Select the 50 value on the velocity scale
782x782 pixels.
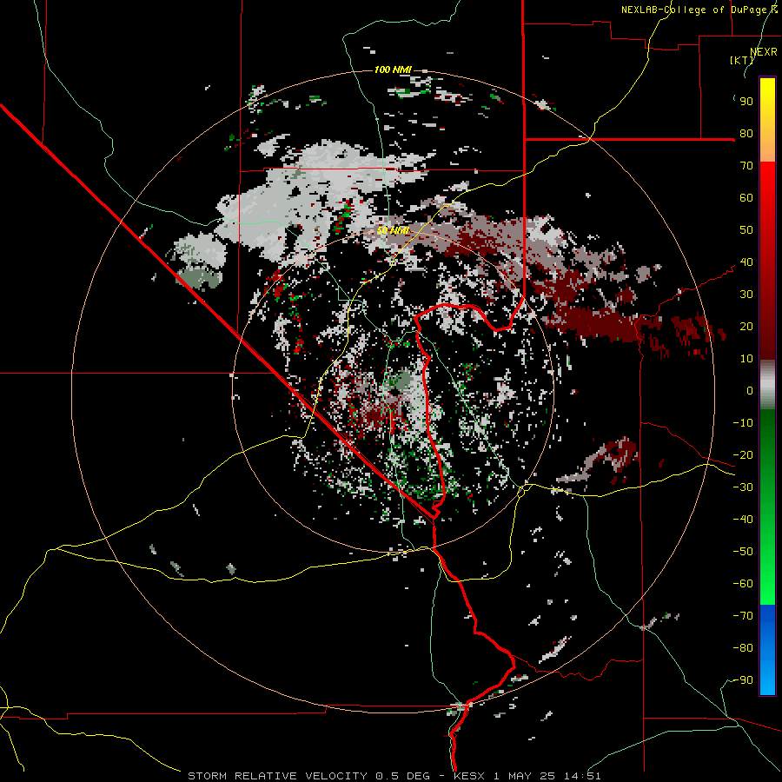pyautogui.click(x=746, y=230)
